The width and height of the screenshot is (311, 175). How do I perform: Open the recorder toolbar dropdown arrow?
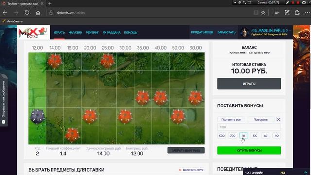[x=235, y=2]
